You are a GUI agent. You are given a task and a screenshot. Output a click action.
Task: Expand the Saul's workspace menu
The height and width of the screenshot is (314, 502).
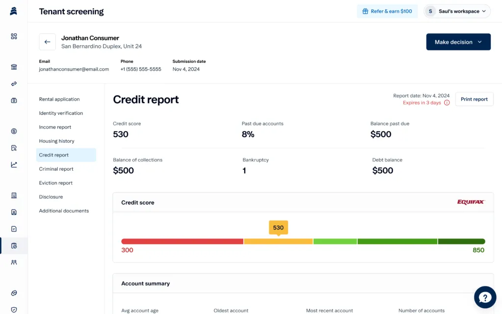click(456, 11)
